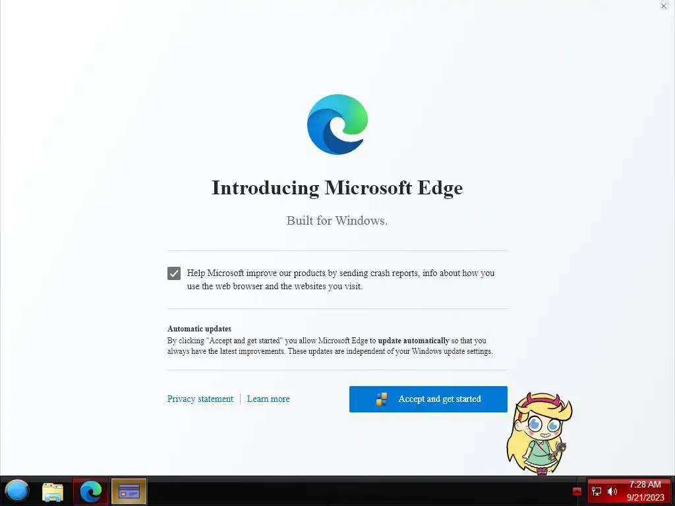Open File Explorer from the taskbar
Viewport: 675px width, 506px height.
tap(53, 492)
